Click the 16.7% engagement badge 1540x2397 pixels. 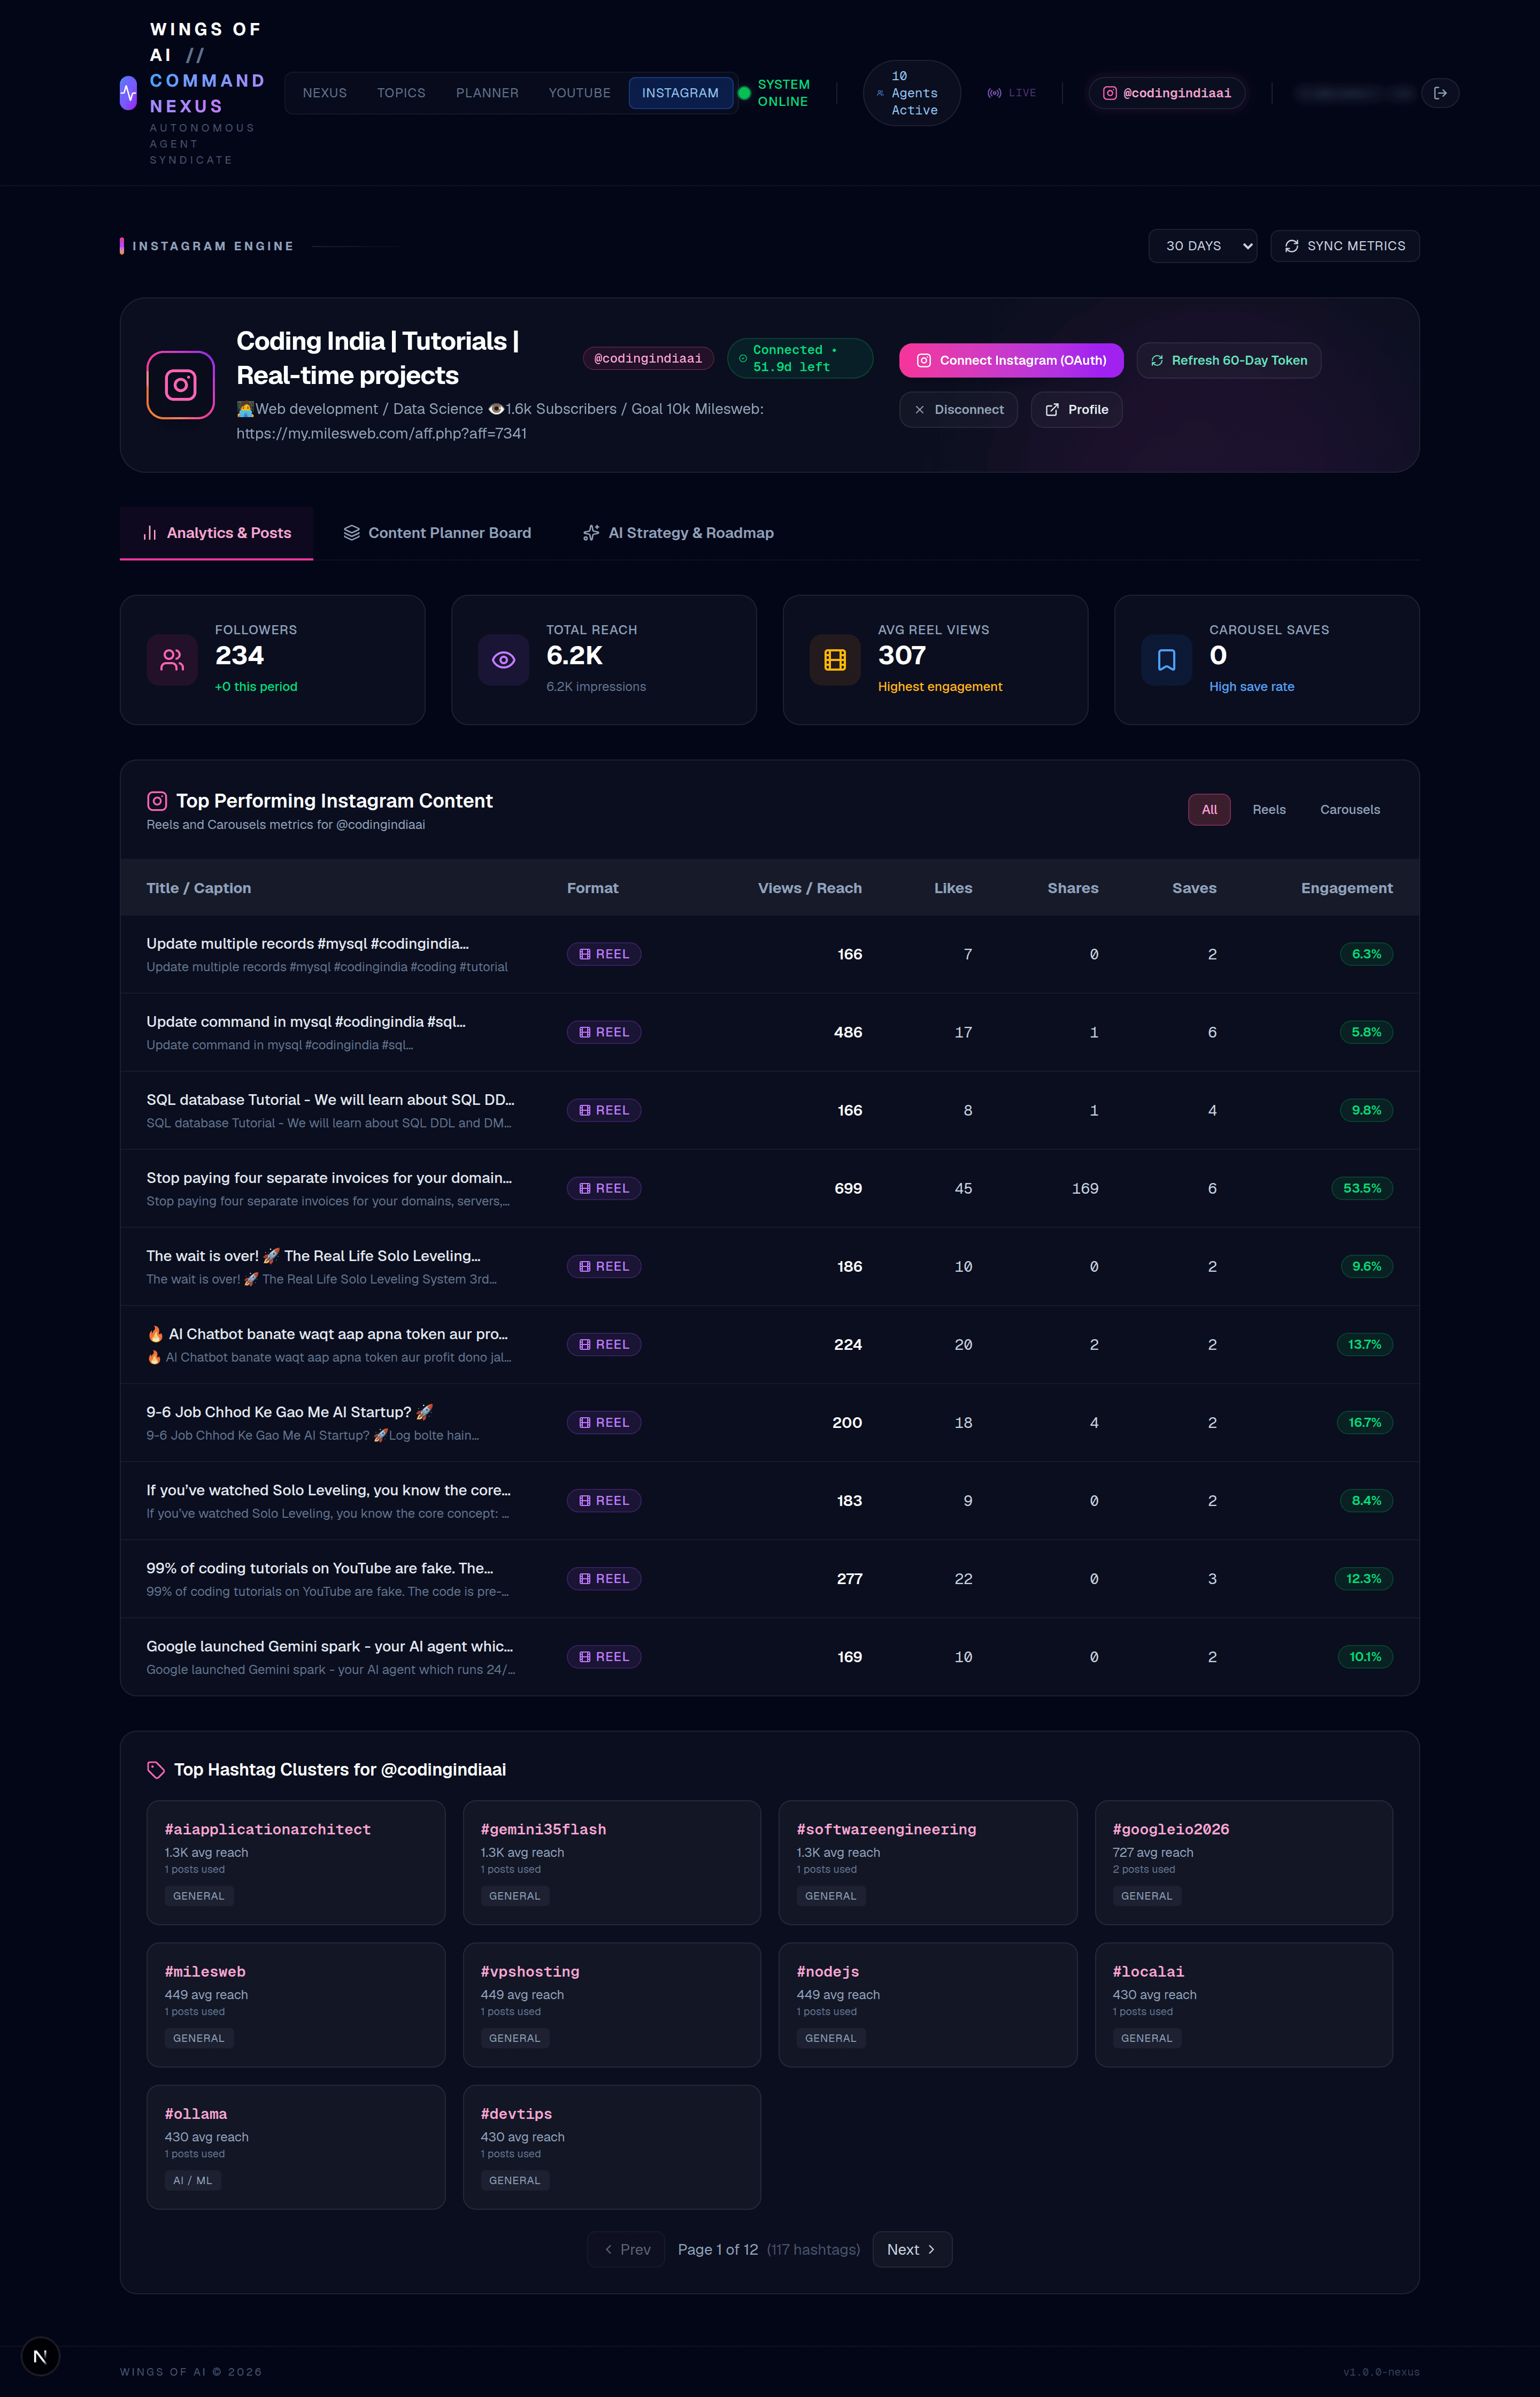(1365, 1422)
